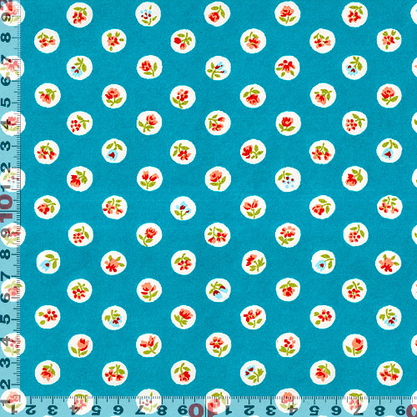Click the number 3 above the vertical ruler's 10

tap(6, 145)
